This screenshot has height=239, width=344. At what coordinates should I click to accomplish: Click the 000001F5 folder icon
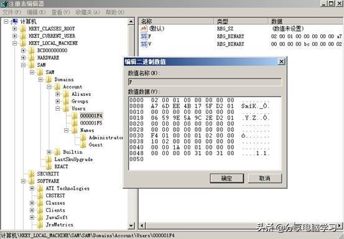[75, 123]
